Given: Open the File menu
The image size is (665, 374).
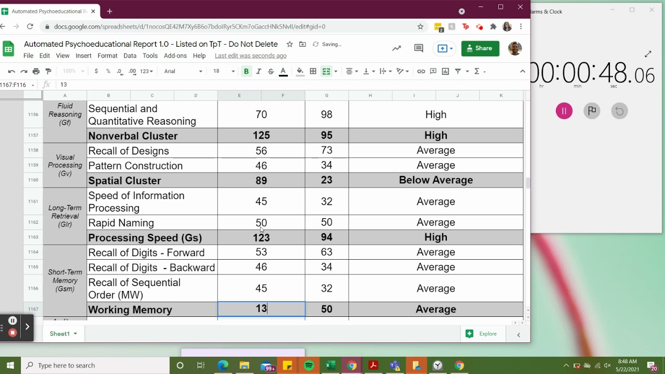Looking at the screenshot, I should 28,56.
